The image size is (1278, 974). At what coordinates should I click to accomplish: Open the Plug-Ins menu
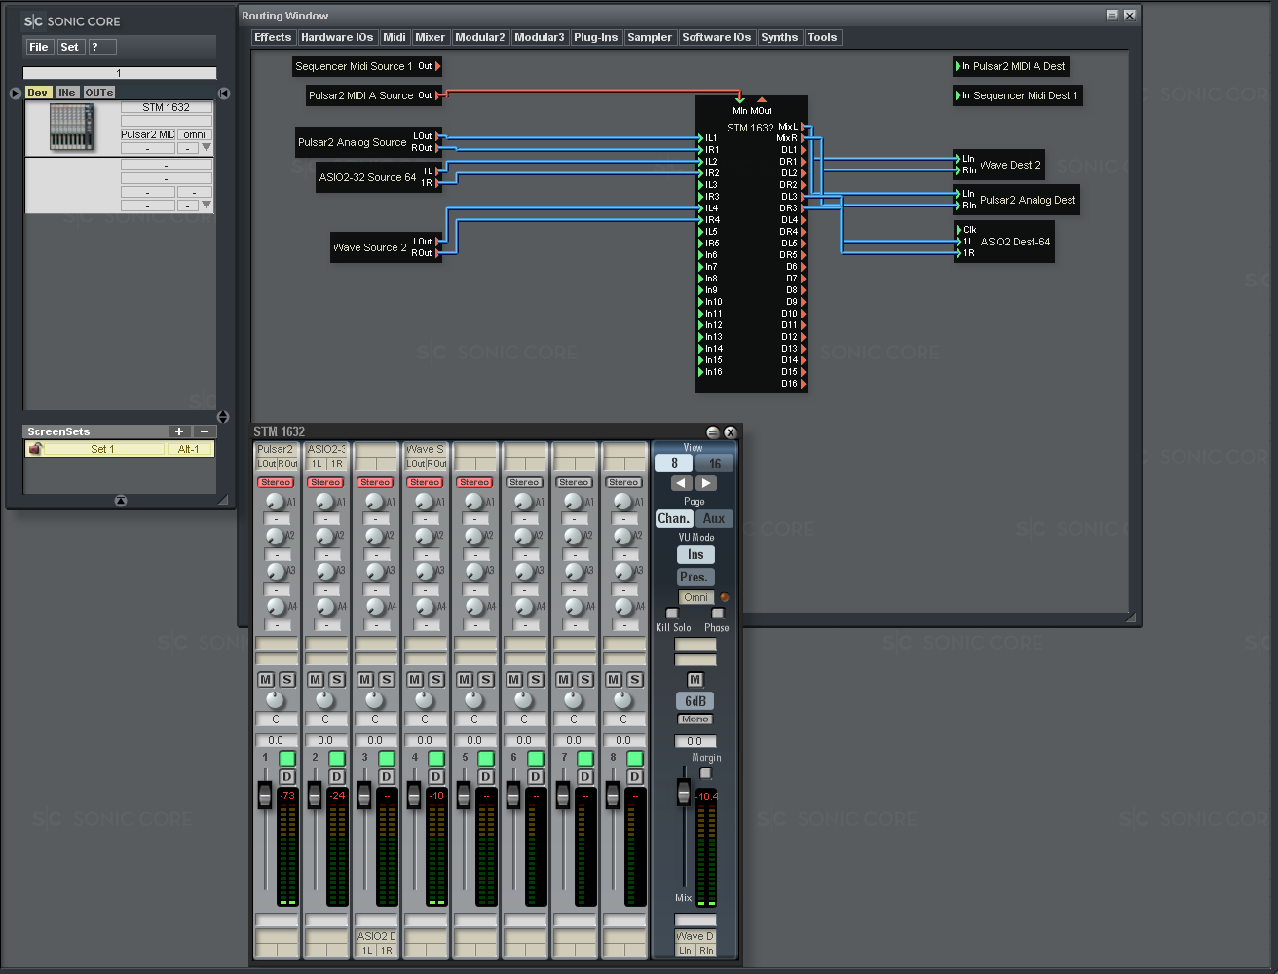[x=595, y=37]
